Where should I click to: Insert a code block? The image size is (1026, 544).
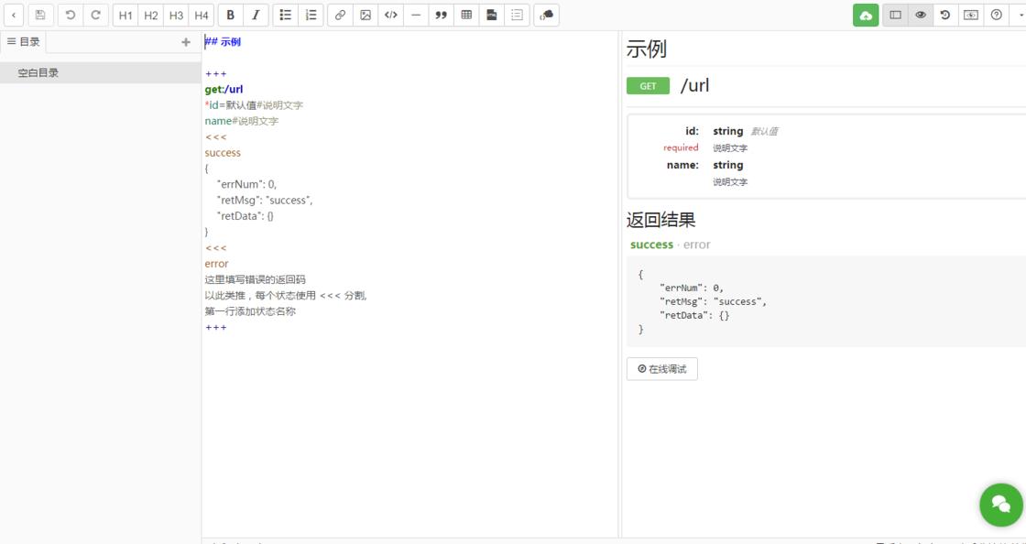[x=390, y=15]
